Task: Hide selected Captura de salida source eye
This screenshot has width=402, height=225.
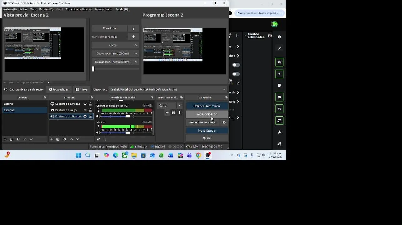Action: 85,116
